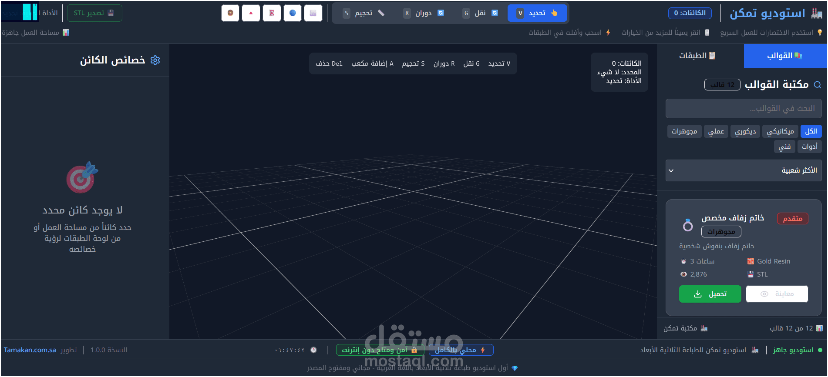Activate the تحديد select tool
Viewport: 828px width, 377px height.
tap(537, 13)
